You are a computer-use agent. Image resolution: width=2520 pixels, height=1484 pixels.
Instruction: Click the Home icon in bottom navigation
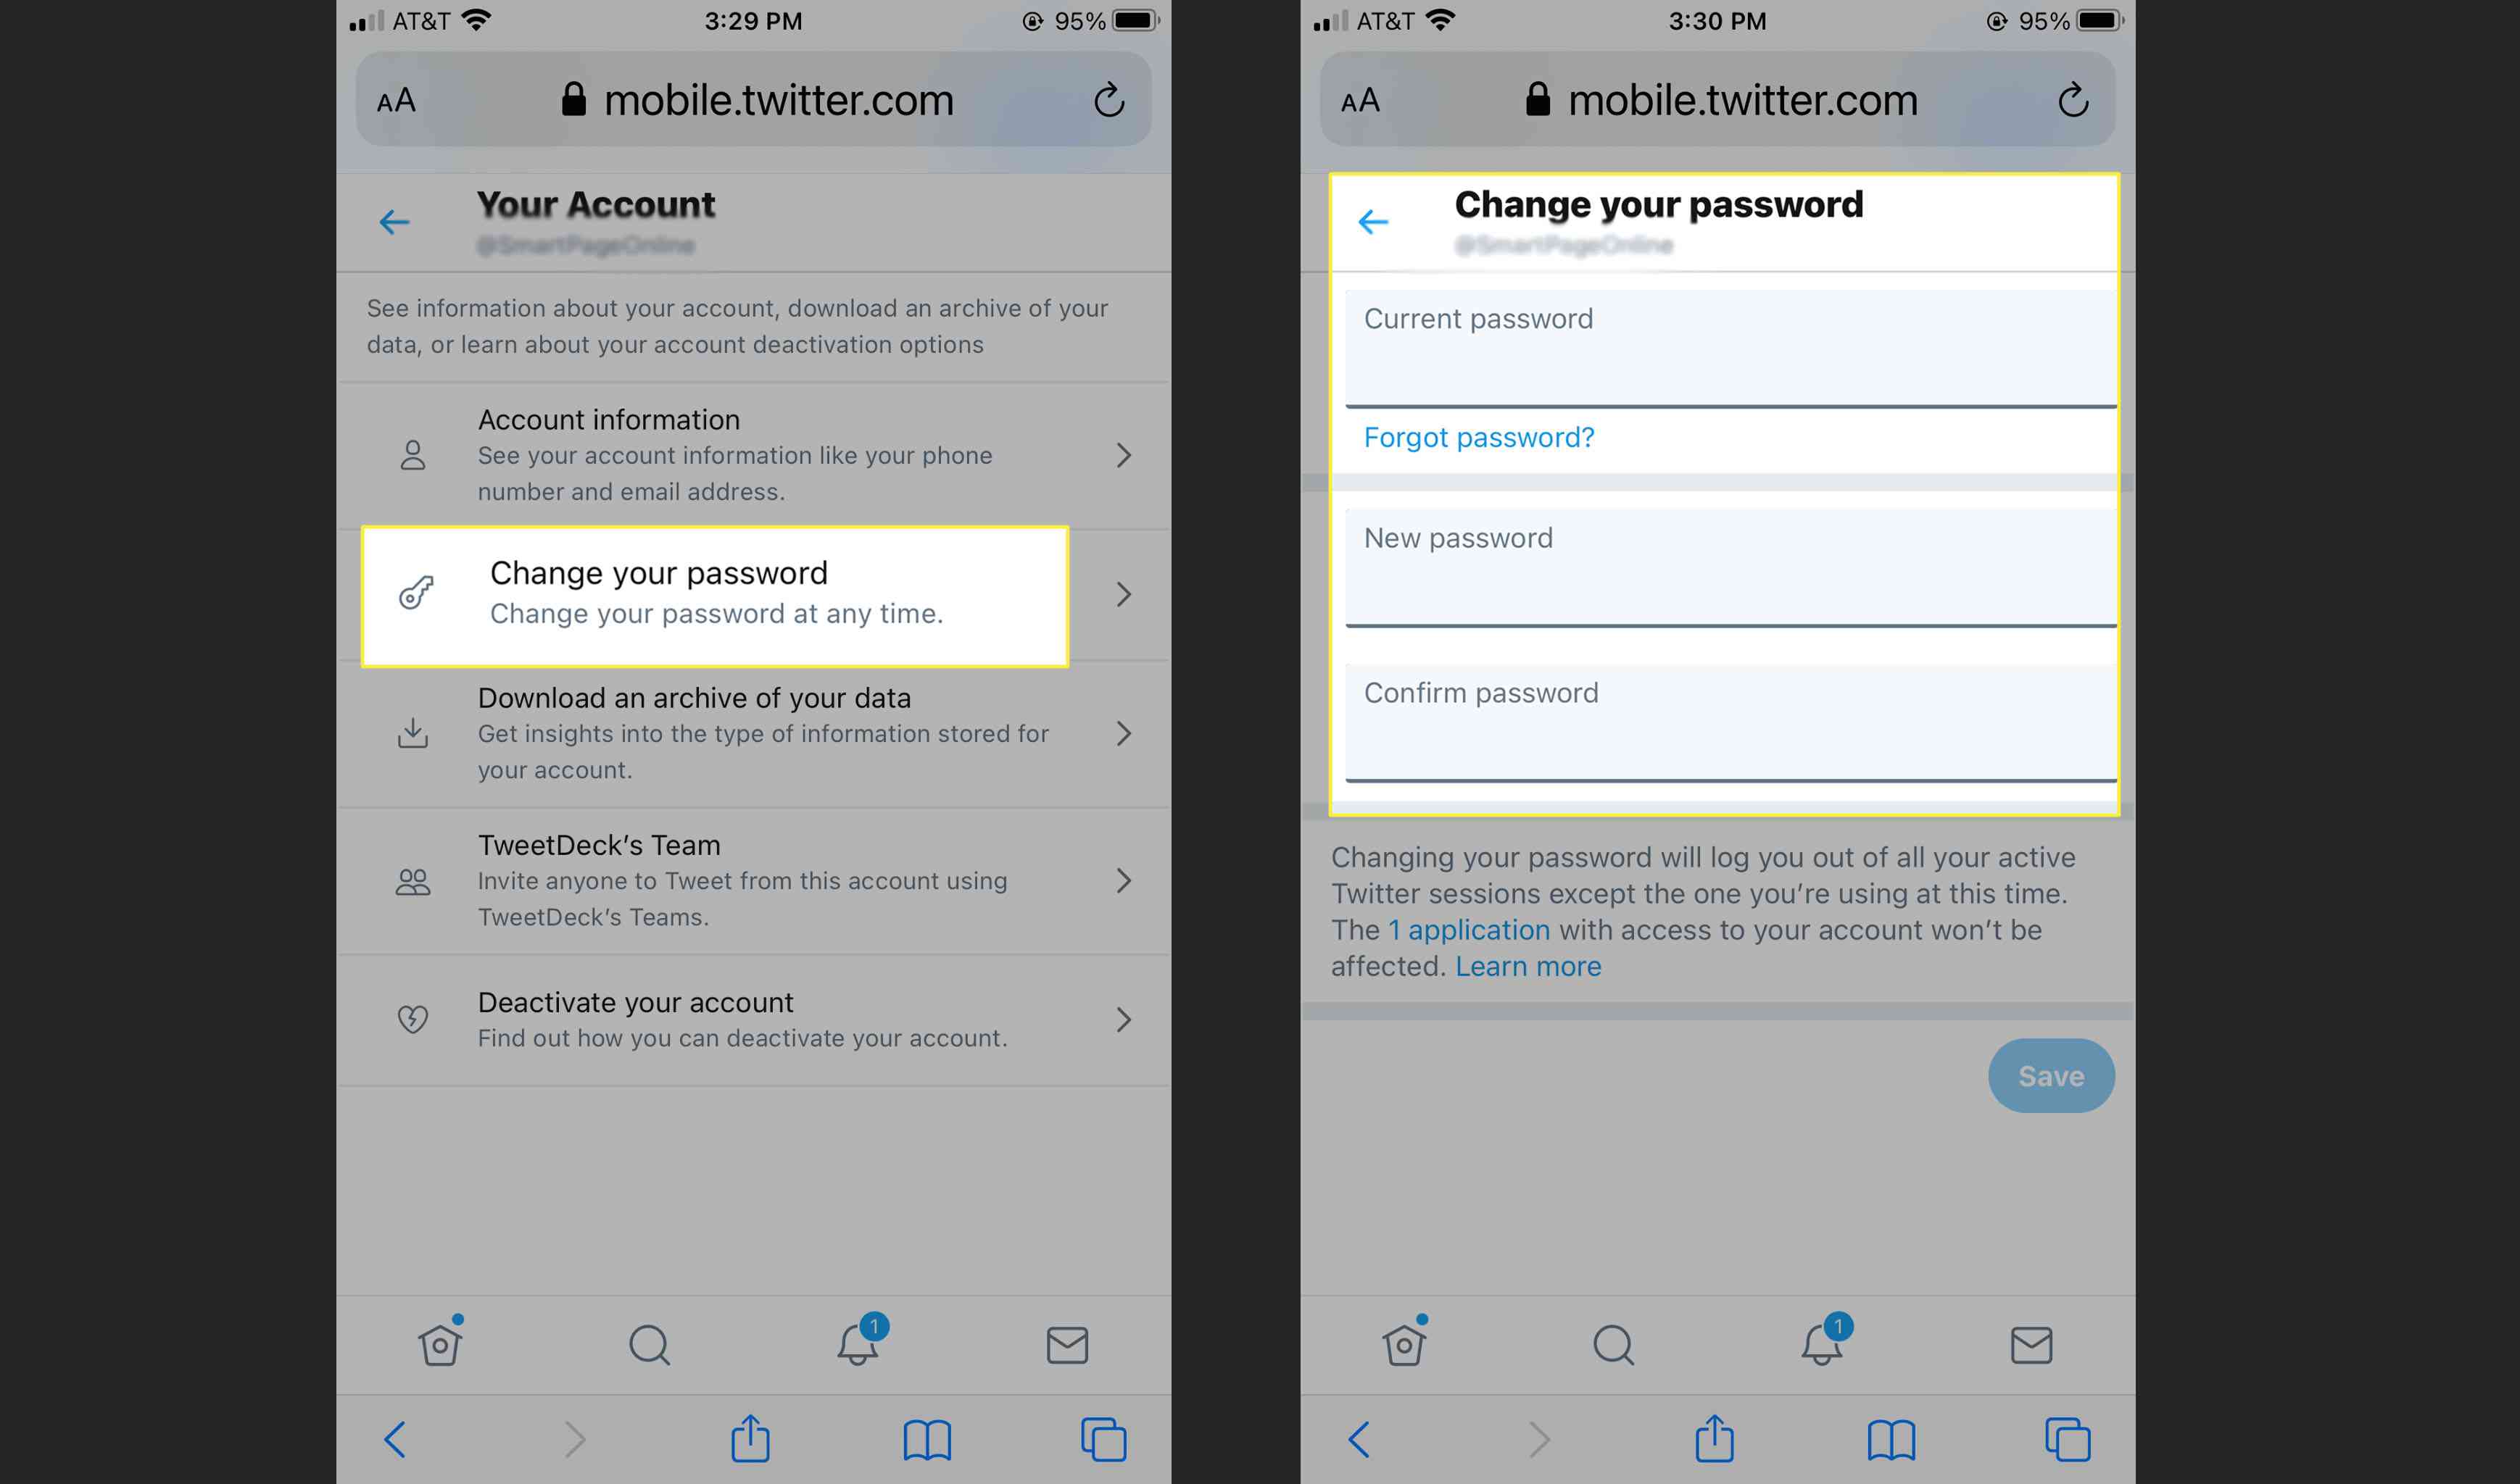coord(449,1344)
